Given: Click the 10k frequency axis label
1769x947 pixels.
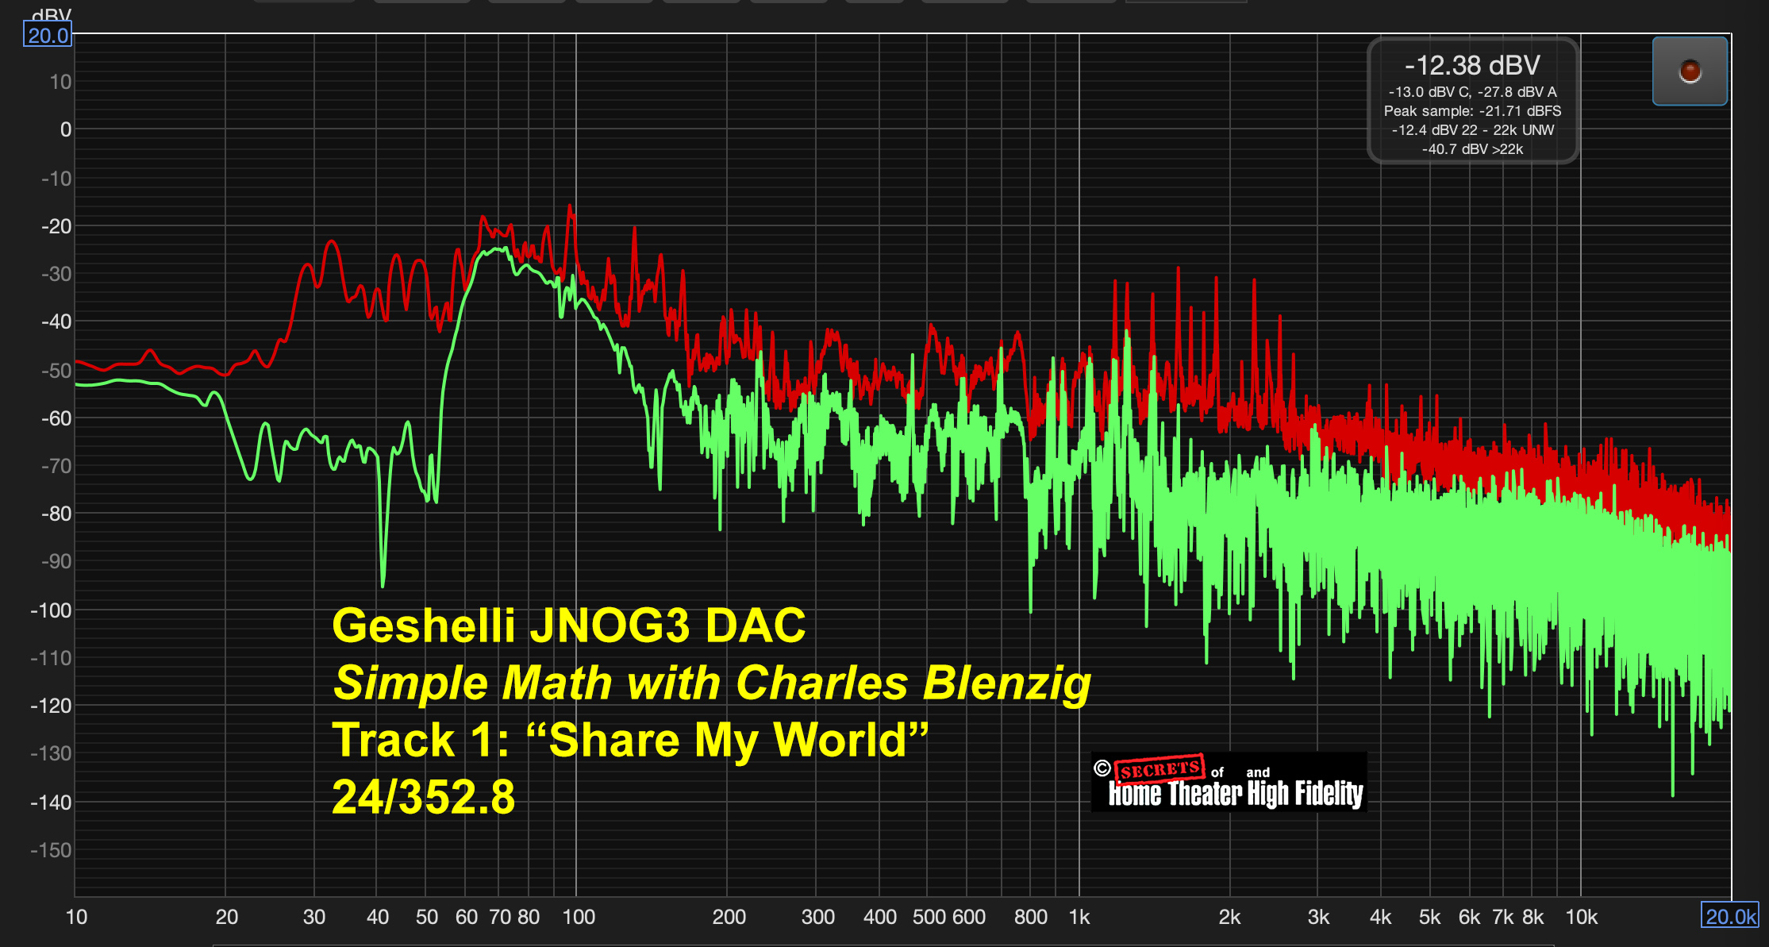Looking at the screenshot, I should click(1581, 917).
